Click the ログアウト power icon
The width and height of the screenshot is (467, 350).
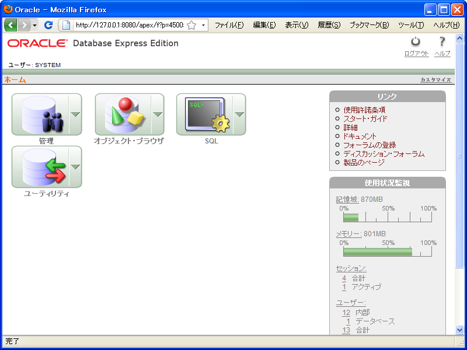pos(416,42)
